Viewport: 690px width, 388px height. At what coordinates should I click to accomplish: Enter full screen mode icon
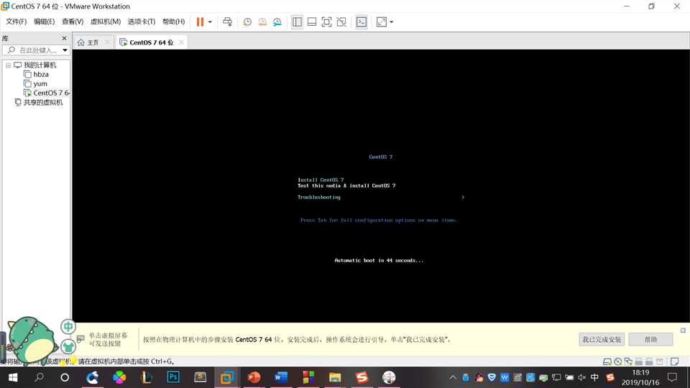(x=326, y=22)
